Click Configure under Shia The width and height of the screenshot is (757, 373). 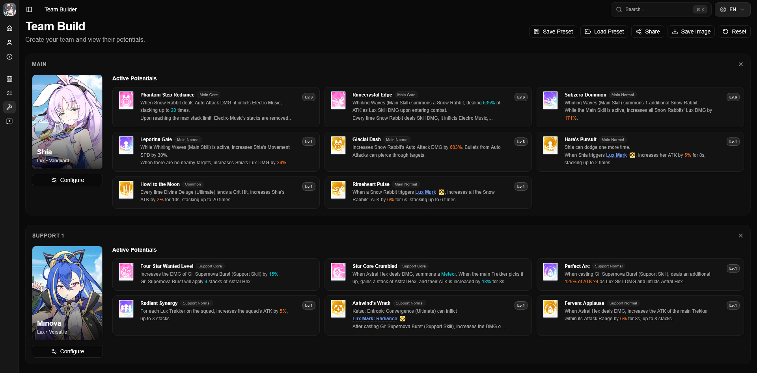coord(67,180)
